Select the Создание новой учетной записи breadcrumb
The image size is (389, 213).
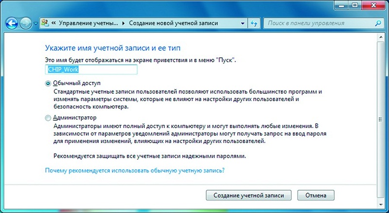coord(174,23)
